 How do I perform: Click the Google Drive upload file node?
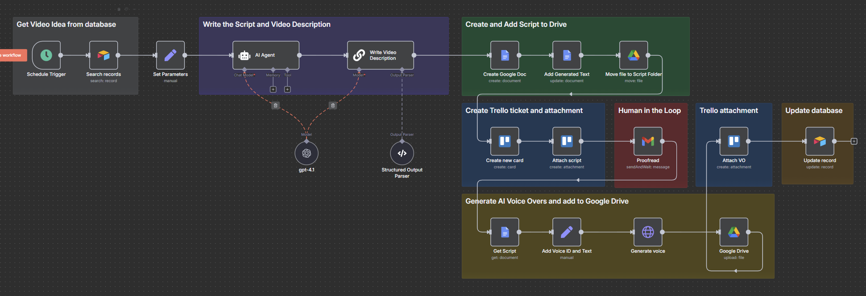click(734, 232)
